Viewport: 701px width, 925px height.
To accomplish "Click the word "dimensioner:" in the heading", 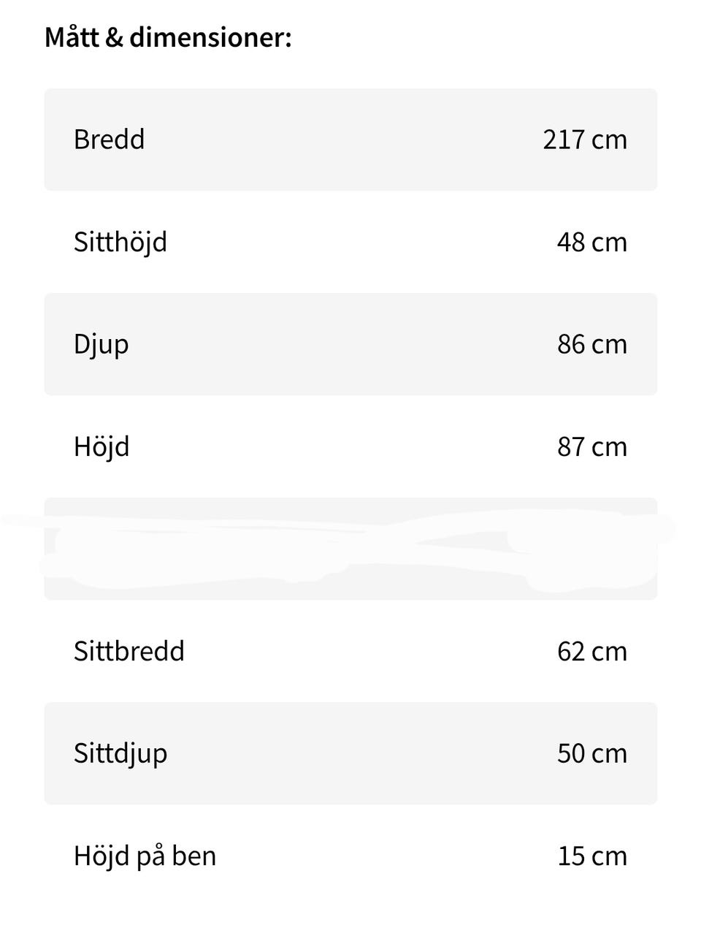I will point(210,37).
